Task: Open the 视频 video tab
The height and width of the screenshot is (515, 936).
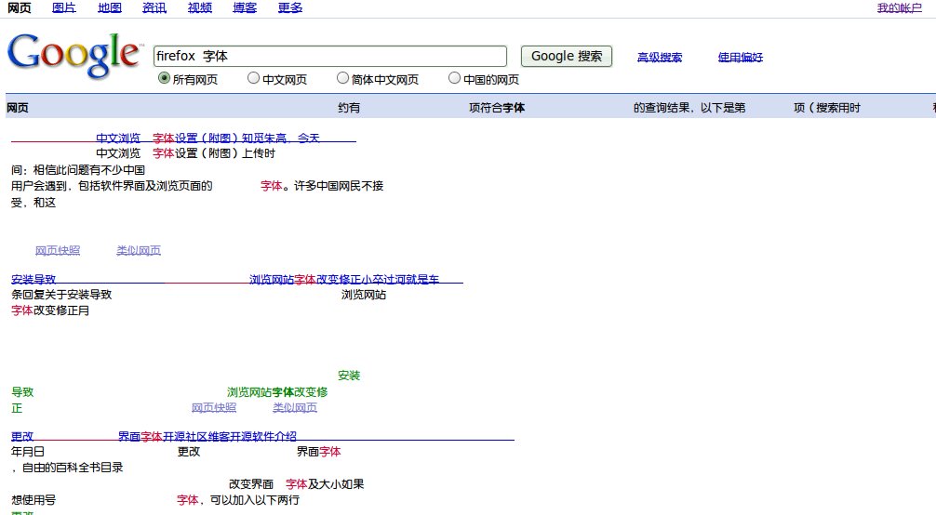Action: pos(199,7)
